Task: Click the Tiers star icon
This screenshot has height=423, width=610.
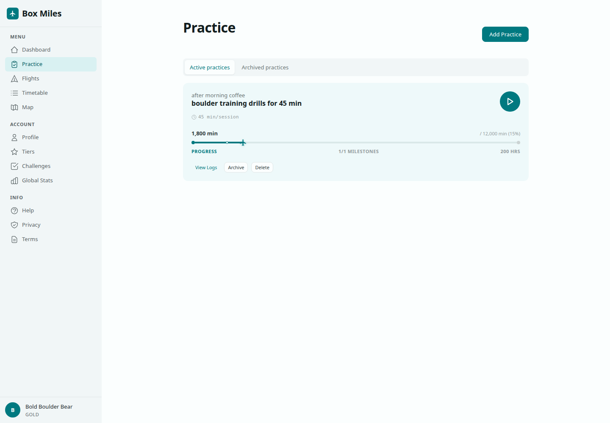Action: point(14,152)
